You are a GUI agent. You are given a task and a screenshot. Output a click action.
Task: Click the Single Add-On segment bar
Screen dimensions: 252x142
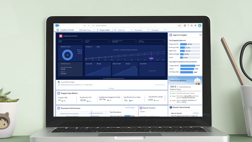183,44
